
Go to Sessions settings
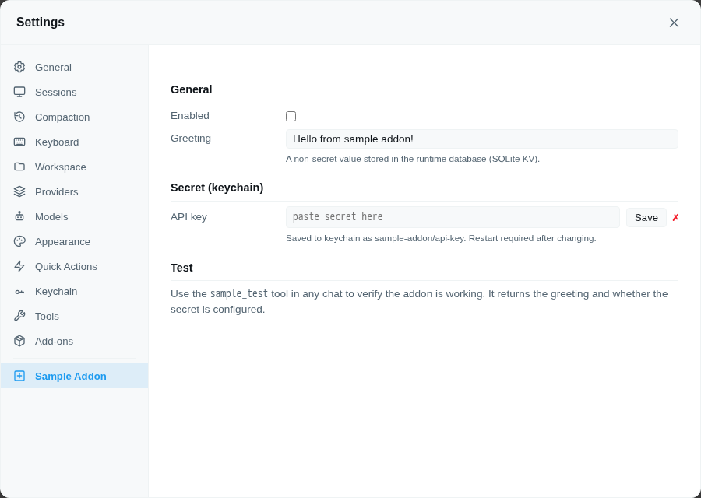click(74, 92)
